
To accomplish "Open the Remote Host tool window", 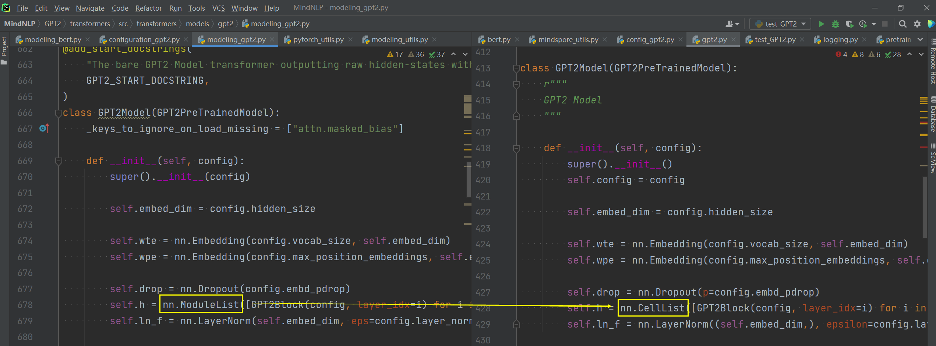I will [932, 62].
